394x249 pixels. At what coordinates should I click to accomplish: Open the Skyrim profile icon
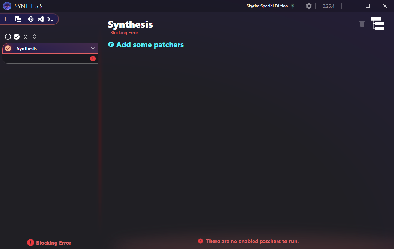[293, 6]
